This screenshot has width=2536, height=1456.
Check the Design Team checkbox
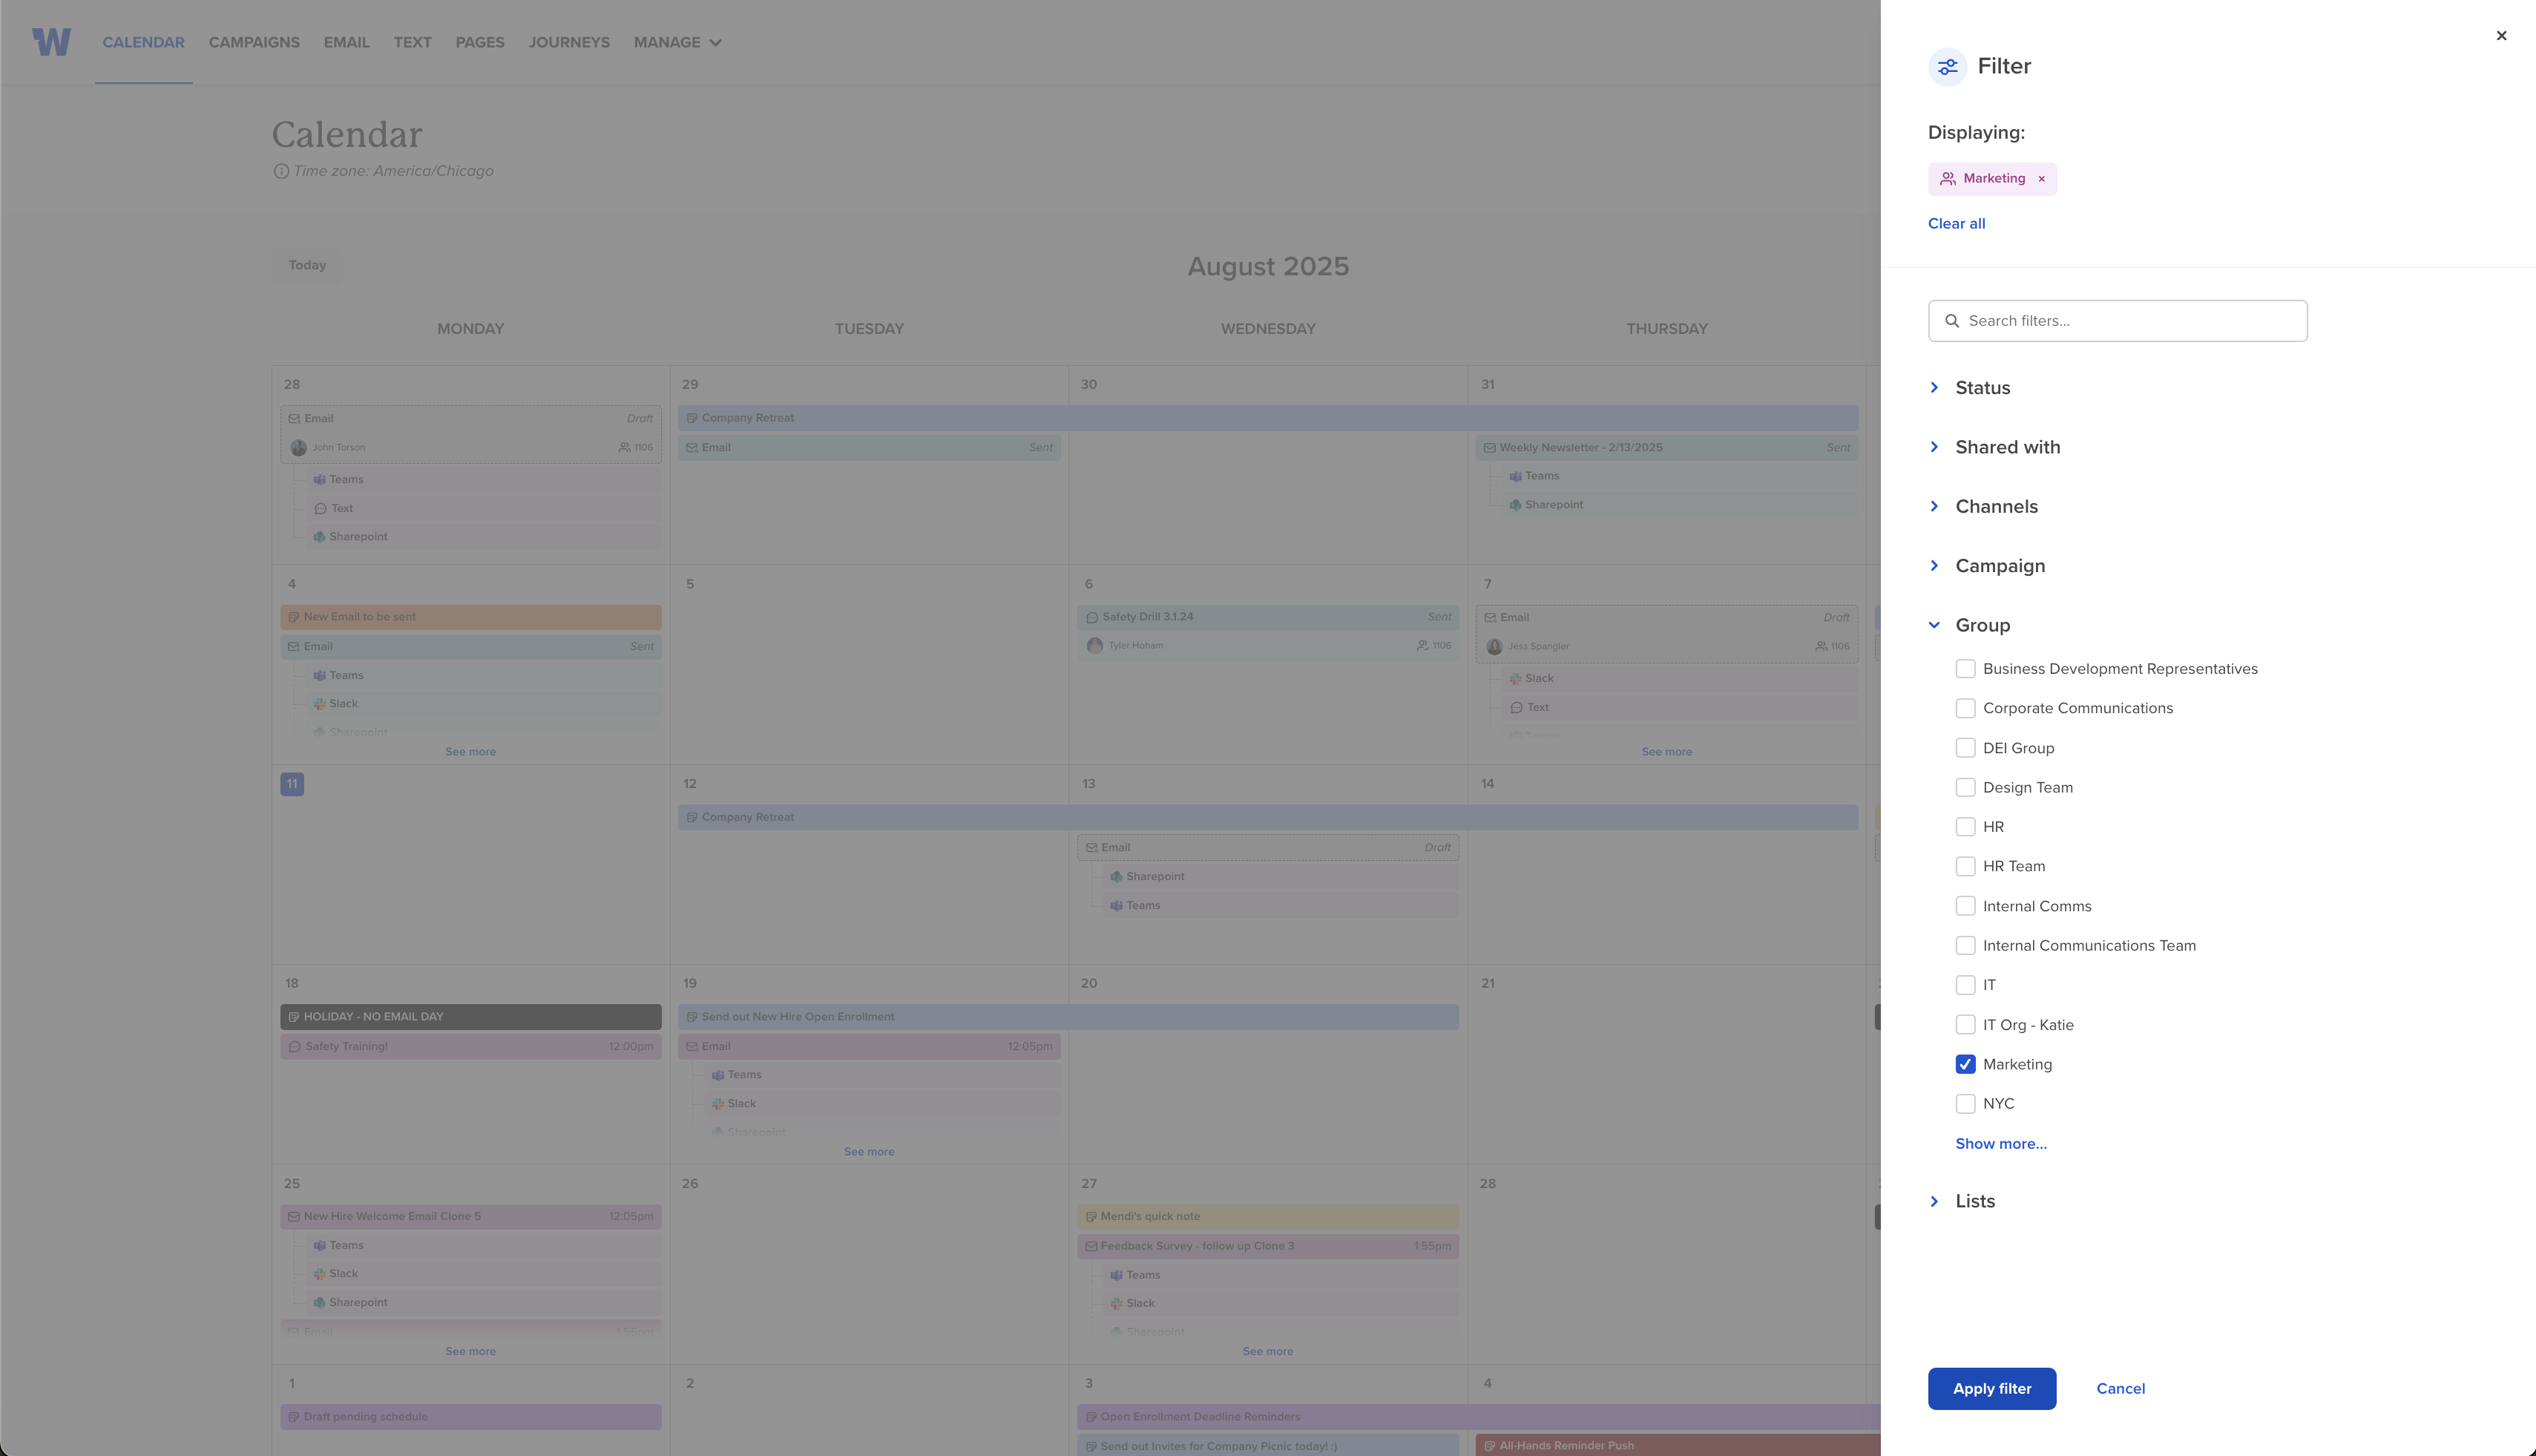pos(1965,788)
